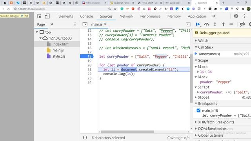Step over next function call
Image resolution: width=251 pixels, height=141 pixels.
point(207,24)
